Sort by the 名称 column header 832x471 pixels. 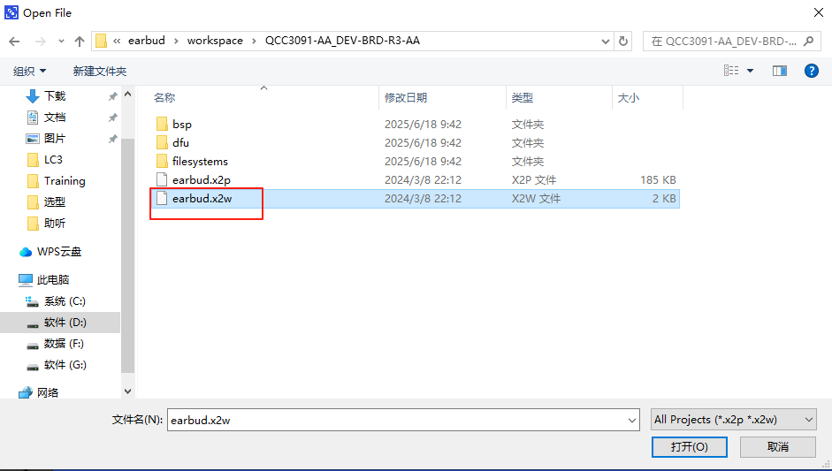164,97
